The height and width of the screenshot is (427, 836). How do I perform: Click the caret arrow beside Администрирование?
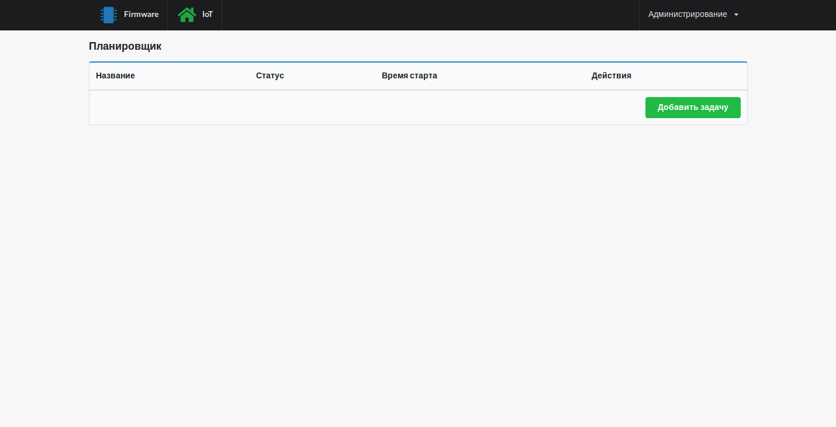point(737,15)
